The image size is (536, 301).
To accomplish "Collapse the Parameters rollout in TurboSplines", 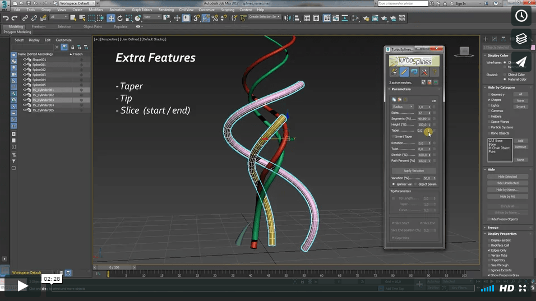I will click(x=401, y=89).
